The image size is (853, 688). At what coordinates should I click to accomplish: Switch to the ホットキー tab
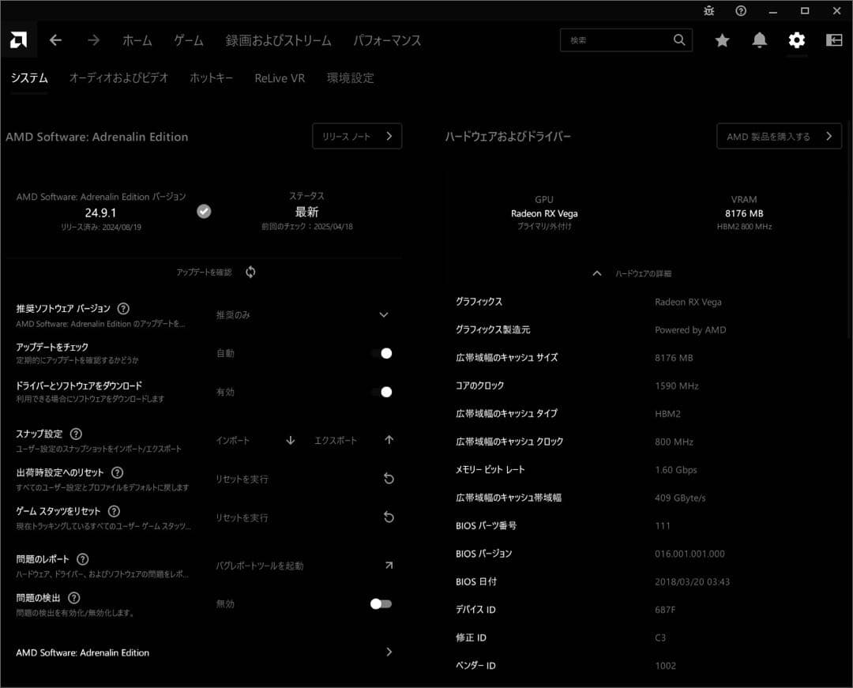point(211,78)
